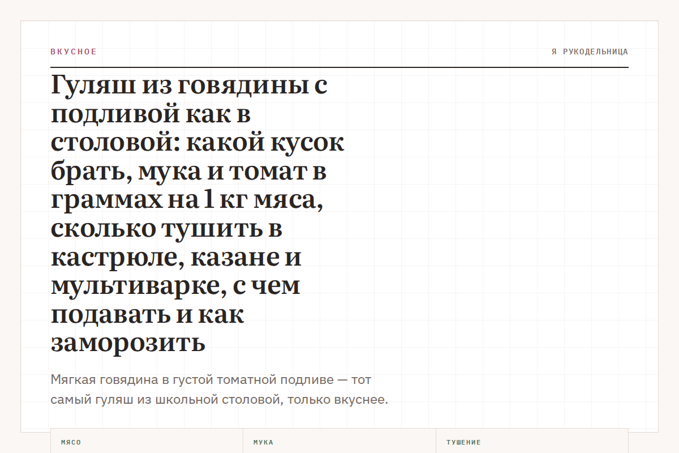679x453 pixels.
Task: Select the subtitle paragraph starting with Мягкая говядина
Action: (220, 390)
